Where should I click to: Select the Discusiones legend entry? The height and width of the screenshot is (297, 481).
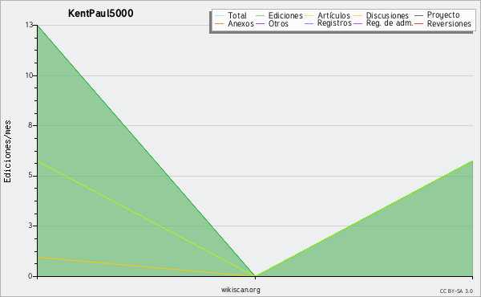tap(382, 15)
